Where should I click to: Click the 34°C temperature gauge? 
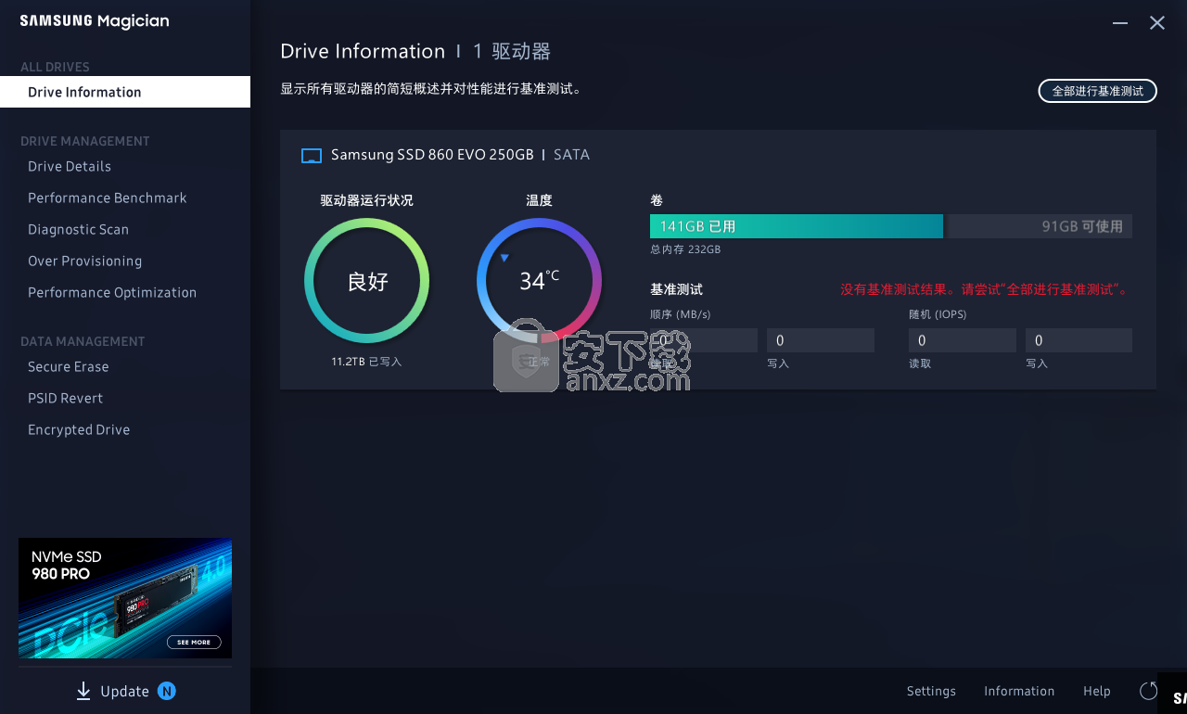(x=539, y=281)
